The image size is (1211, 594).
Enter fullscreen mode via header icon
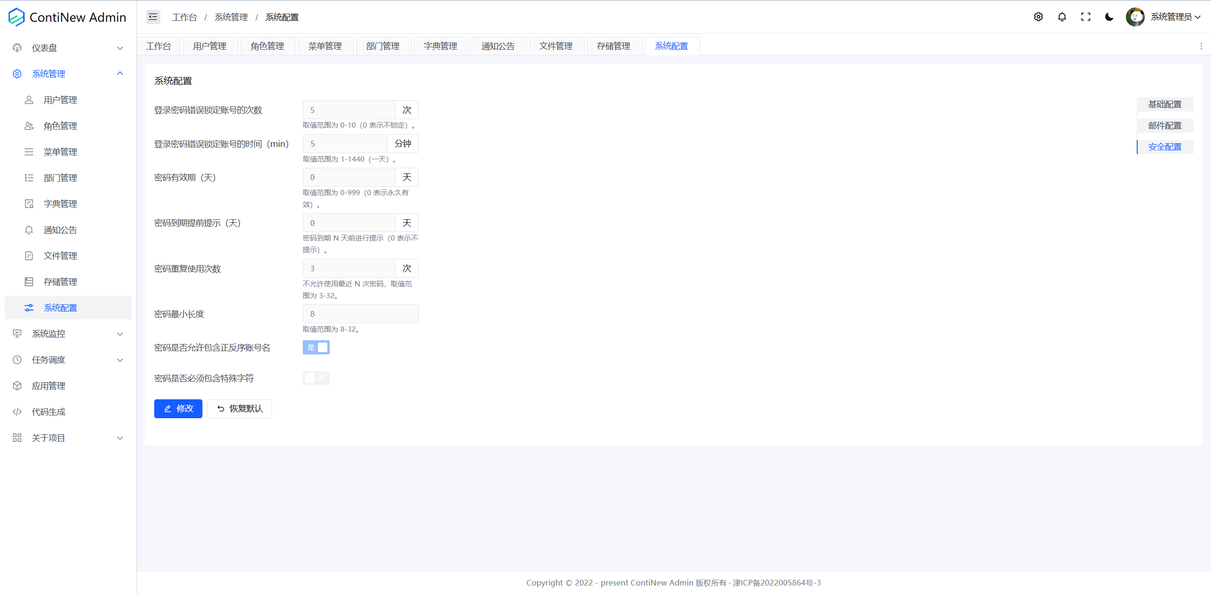(1086, 17)
